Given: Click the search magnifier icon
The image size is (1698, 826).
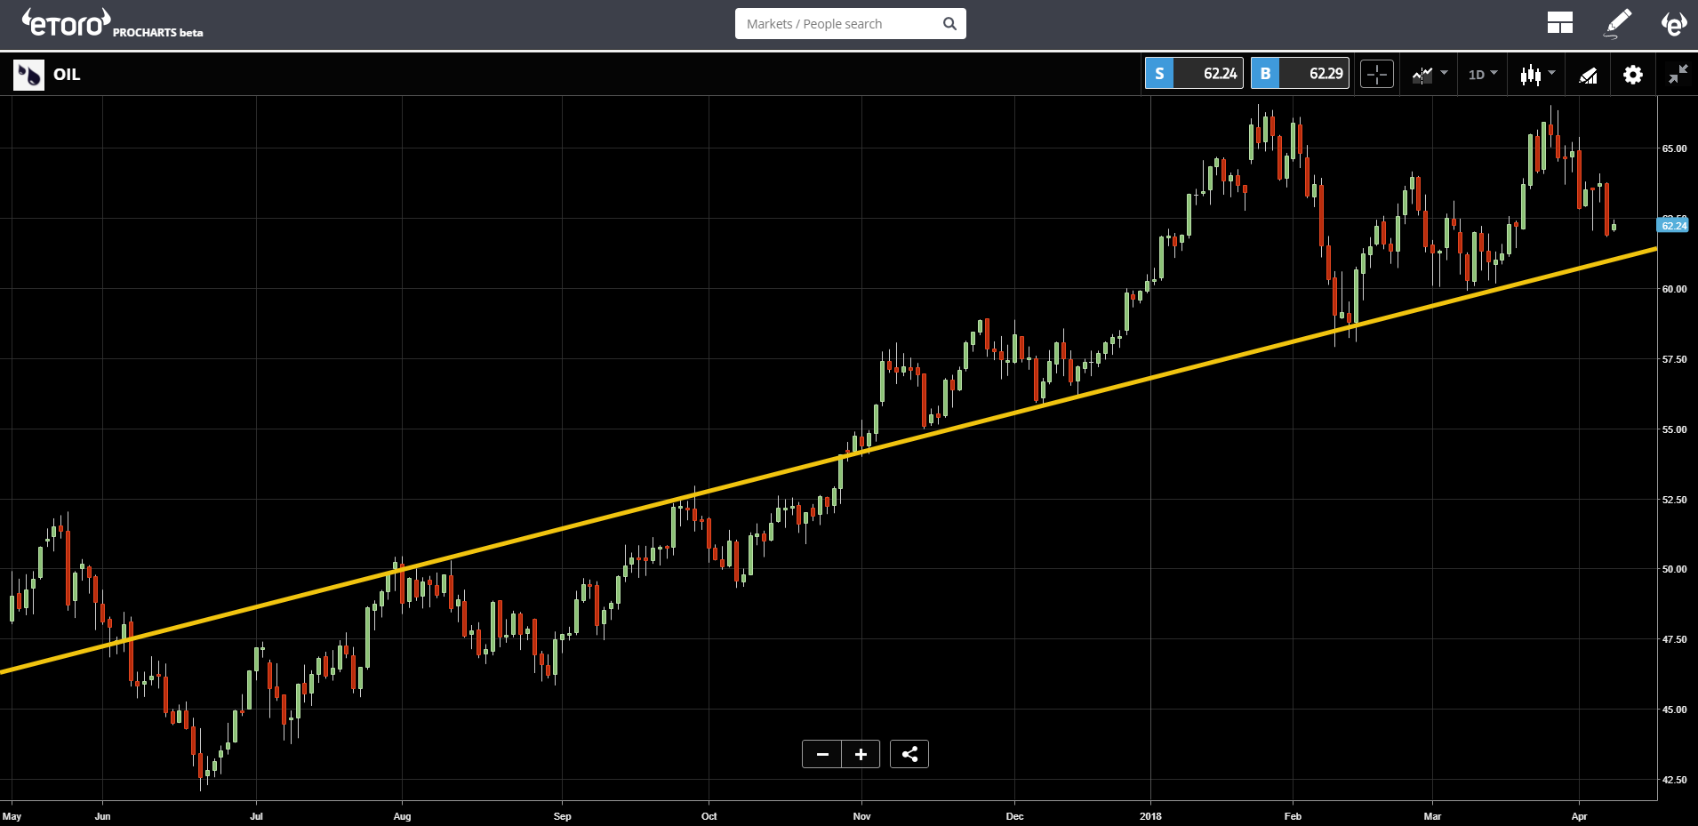Looking at the screenshot, I should point(949,24).
